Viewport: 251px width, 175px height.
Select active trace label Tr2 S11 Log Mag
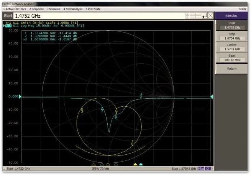pos(44,26)
